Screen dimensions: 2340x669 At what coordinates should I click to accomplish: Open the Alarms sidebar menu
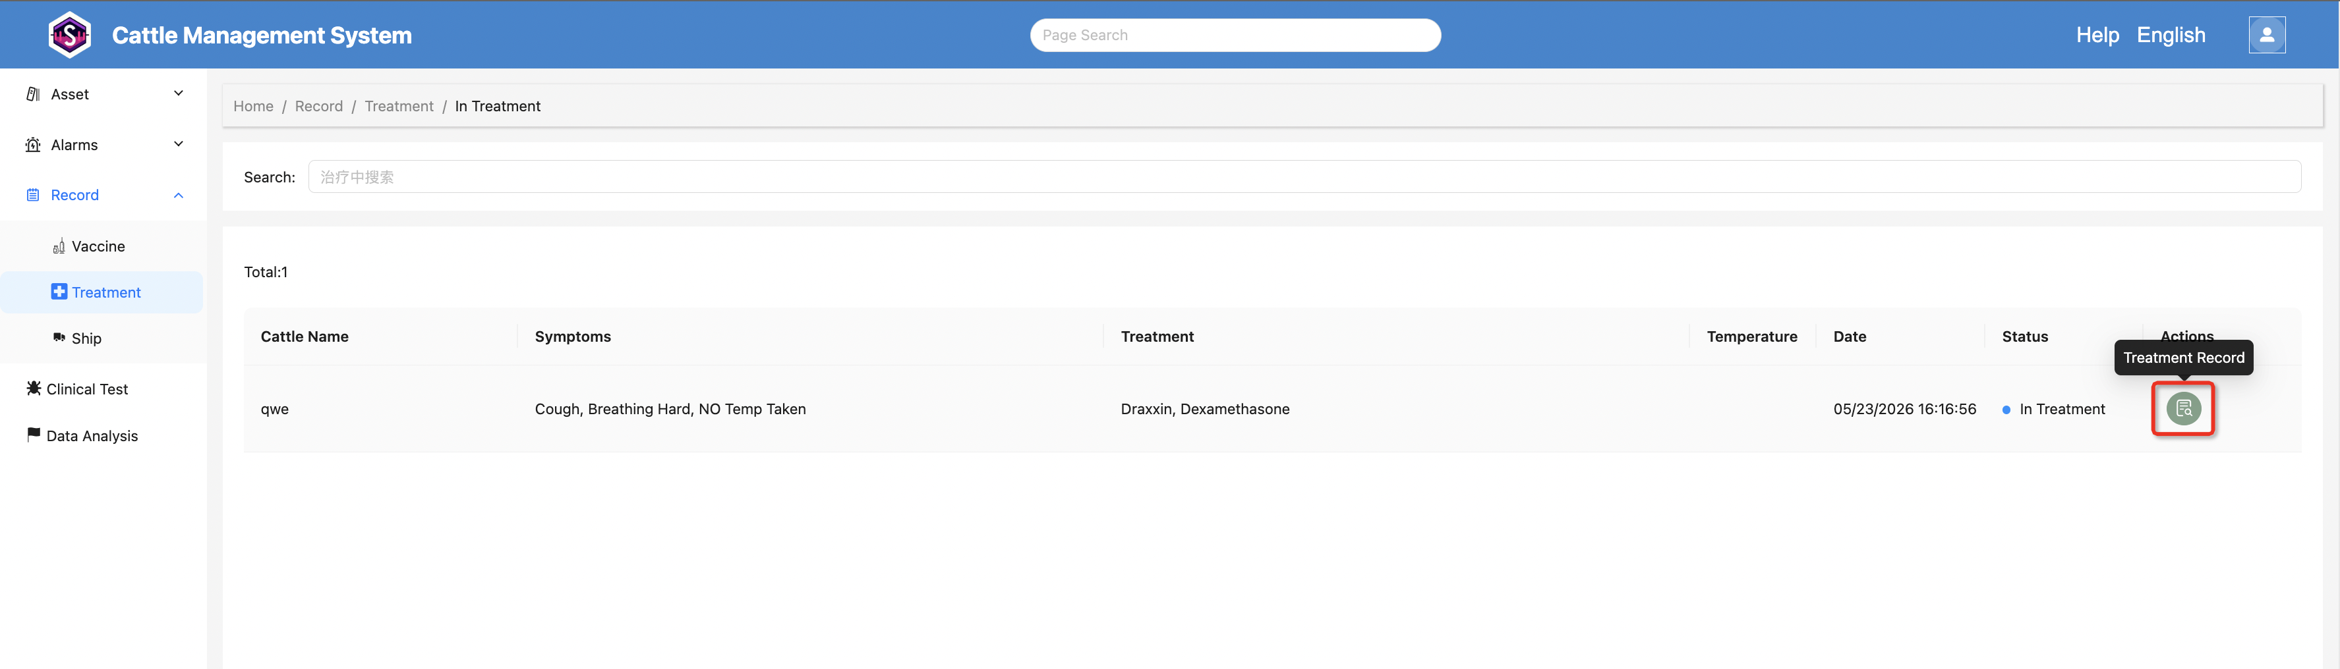[x=103, y=144]
